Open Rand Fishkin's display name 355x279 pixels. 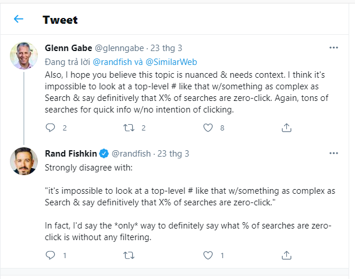point(70,154)
